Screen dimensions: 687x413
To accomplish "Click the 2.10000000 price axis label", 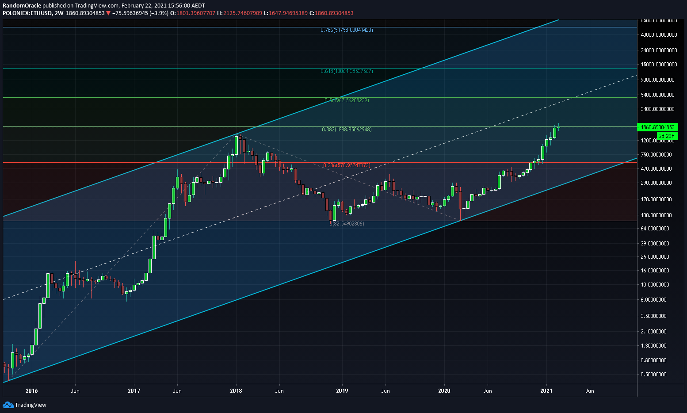I will click(653, 332).
